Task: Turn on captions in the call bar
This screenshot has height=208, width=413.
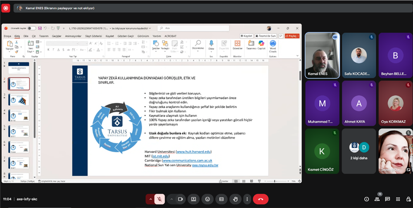Action: tap(221, 199)
